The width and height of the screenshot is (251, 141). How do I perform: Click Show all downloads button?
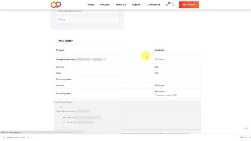(x=243, y=137)
